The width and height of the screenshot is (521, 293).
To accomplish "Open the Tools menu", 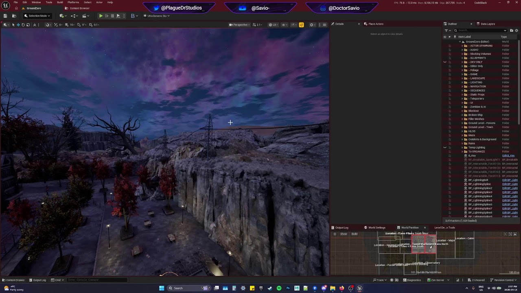I will (x=49, y=2).
